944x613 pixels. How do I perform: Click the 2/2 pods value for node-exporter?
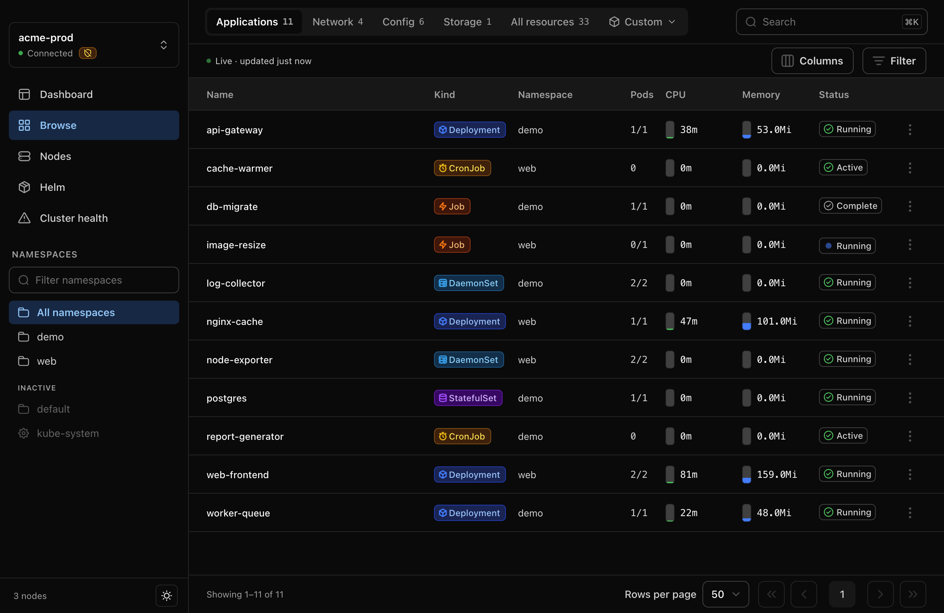tap(639, 360)
